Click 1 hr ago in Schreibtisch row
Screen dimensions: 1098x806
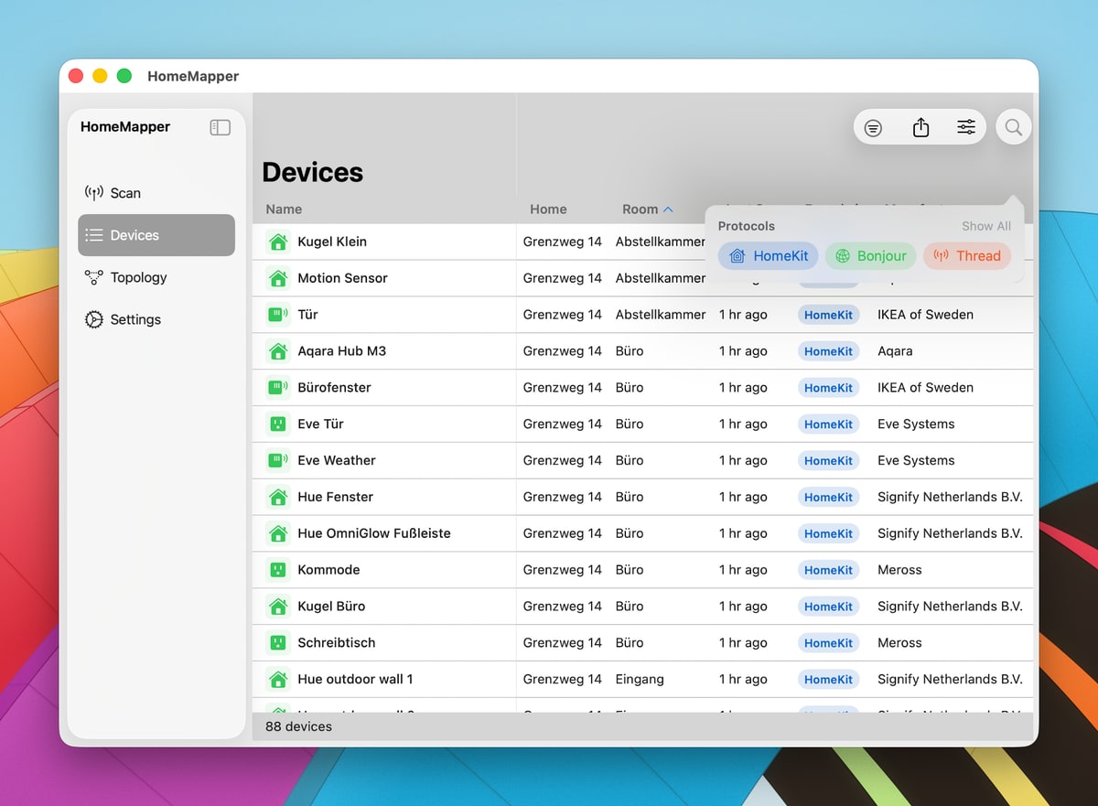tap(743, 643)
